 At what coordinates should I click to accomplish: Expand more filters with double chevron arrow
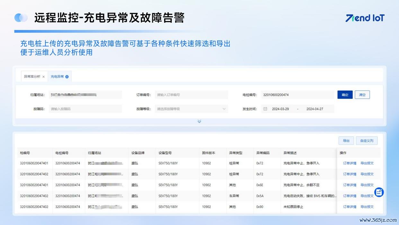click(199, 121)
